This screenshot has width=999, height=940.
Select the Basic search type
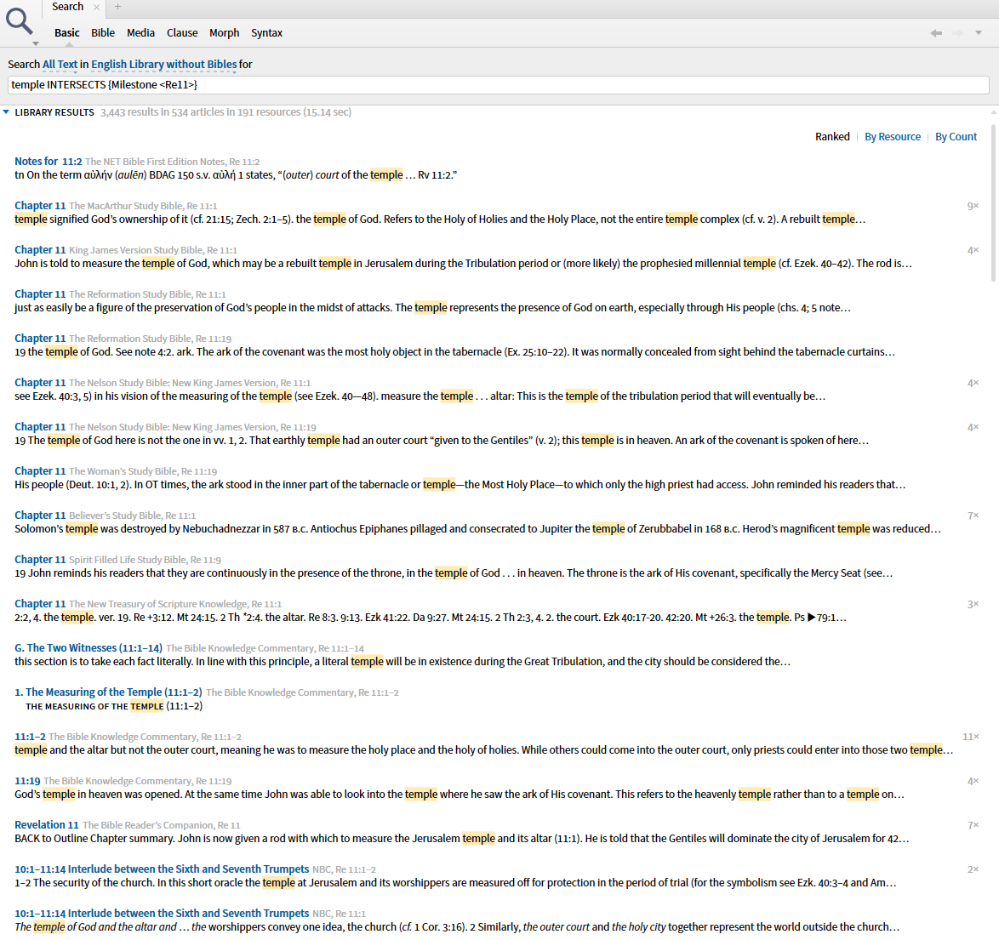point(67,33)
